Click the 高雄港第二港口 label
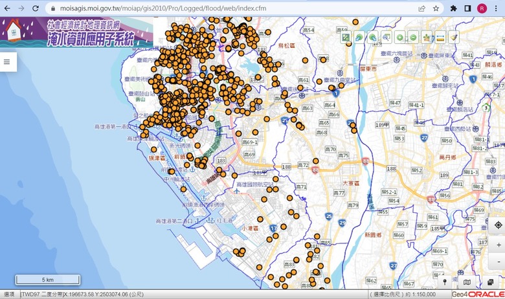 (175, 221)
